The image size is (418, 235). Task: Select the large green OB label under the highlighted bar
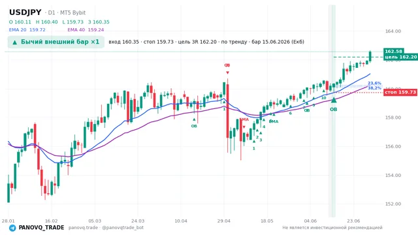coord(334,109)
